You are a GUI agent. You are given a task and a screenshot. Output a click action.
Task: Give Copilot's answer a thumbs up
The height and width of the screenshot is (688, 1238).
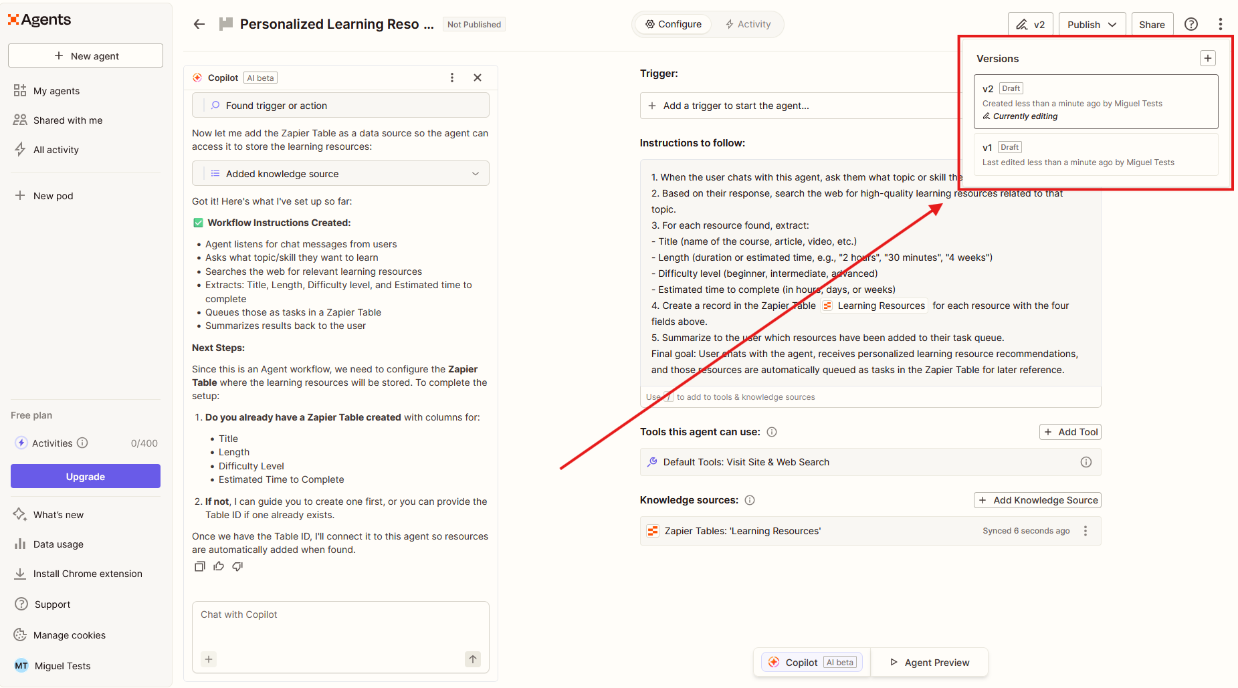click(x=218, y=566)
